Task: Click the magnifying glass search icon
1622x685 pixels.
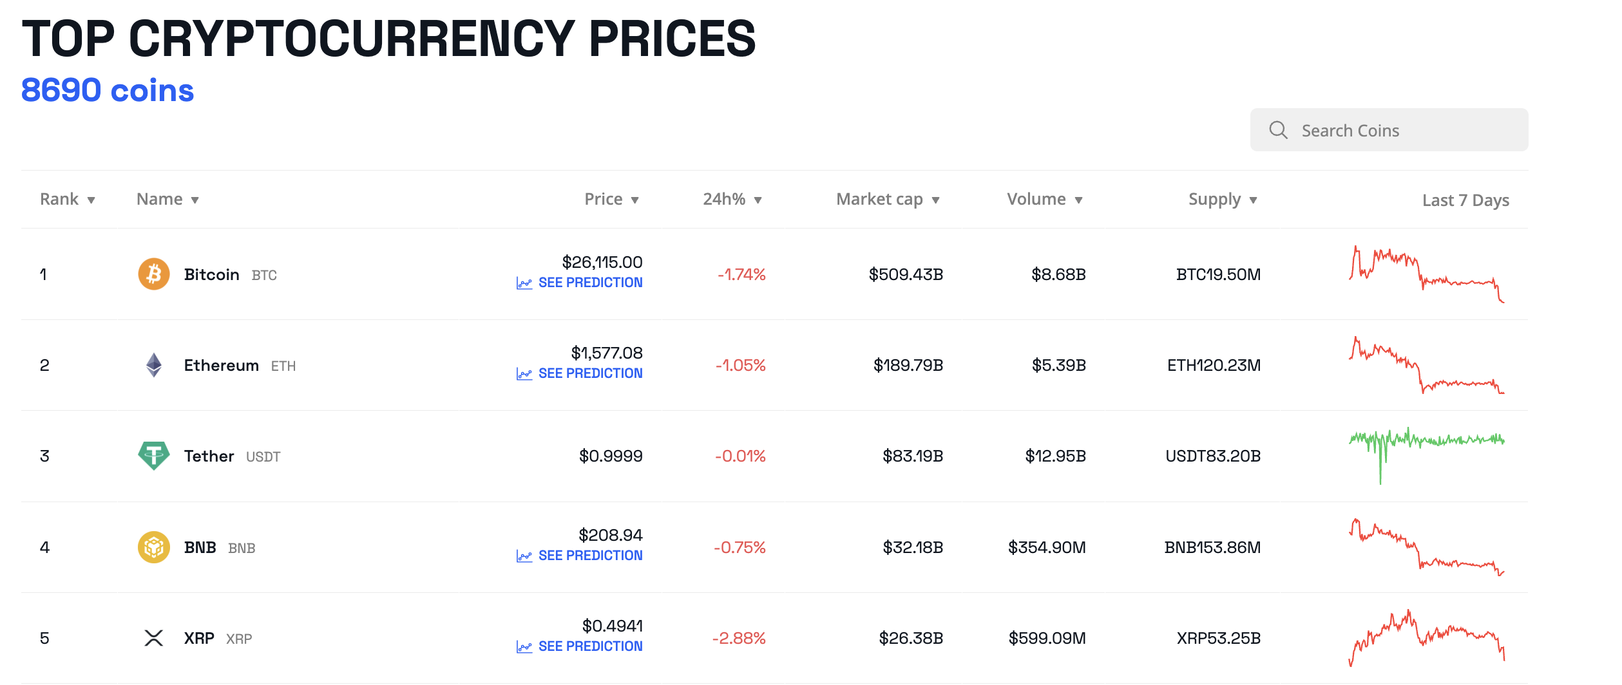Action: coord(1278,130)
